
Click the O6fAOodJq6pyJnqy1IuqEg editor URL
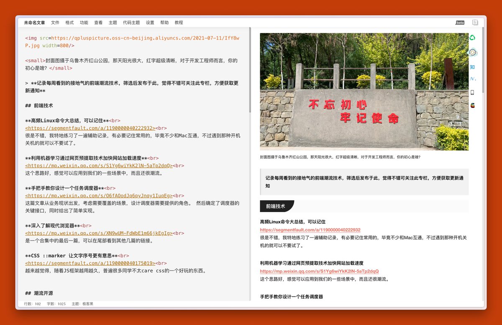coord(99,196)
